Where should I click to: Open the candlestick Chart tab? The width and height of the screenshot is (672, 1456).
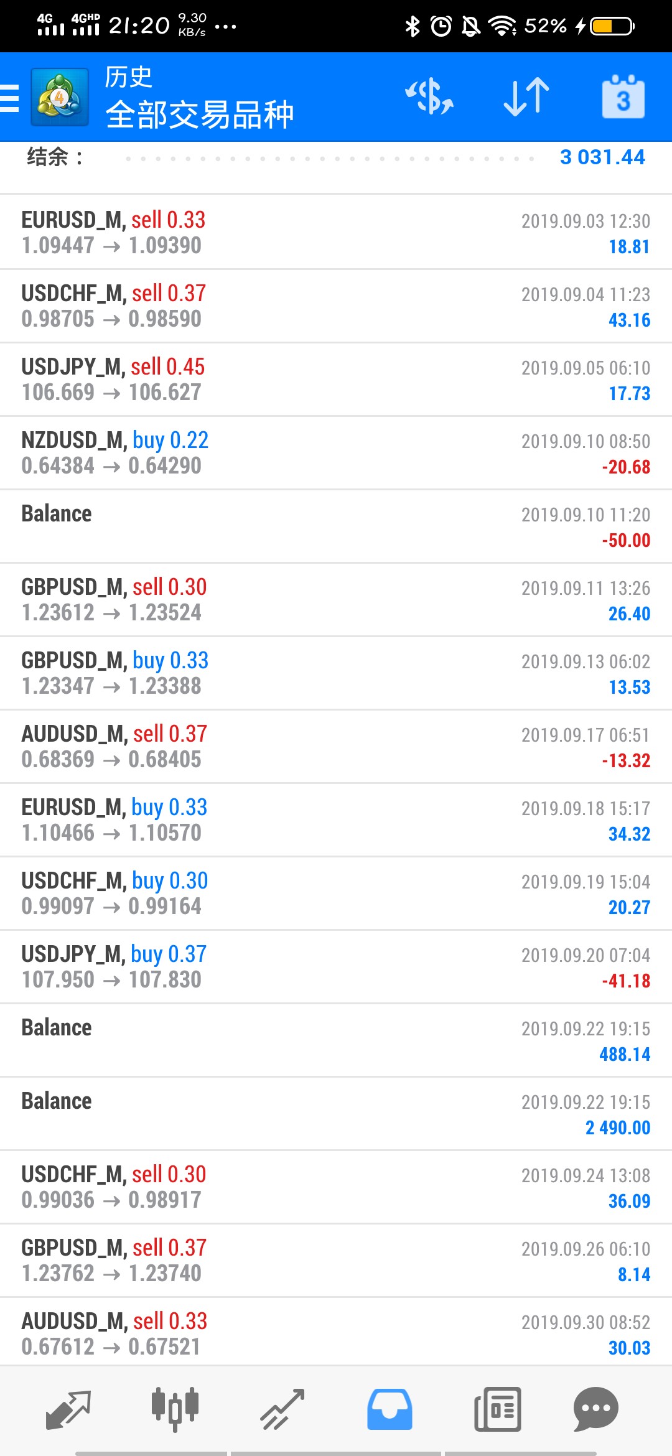click(x=175, y=1409)
